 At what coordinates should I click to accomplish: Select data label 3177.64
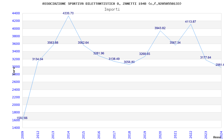(x=206, y=57)
